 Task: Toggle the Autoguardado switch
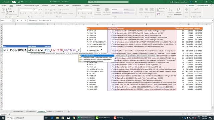(14, 2)
